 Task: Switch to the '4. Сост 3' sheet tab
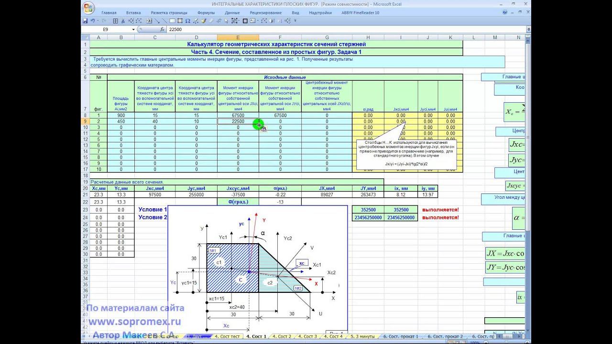coord(307,336)
